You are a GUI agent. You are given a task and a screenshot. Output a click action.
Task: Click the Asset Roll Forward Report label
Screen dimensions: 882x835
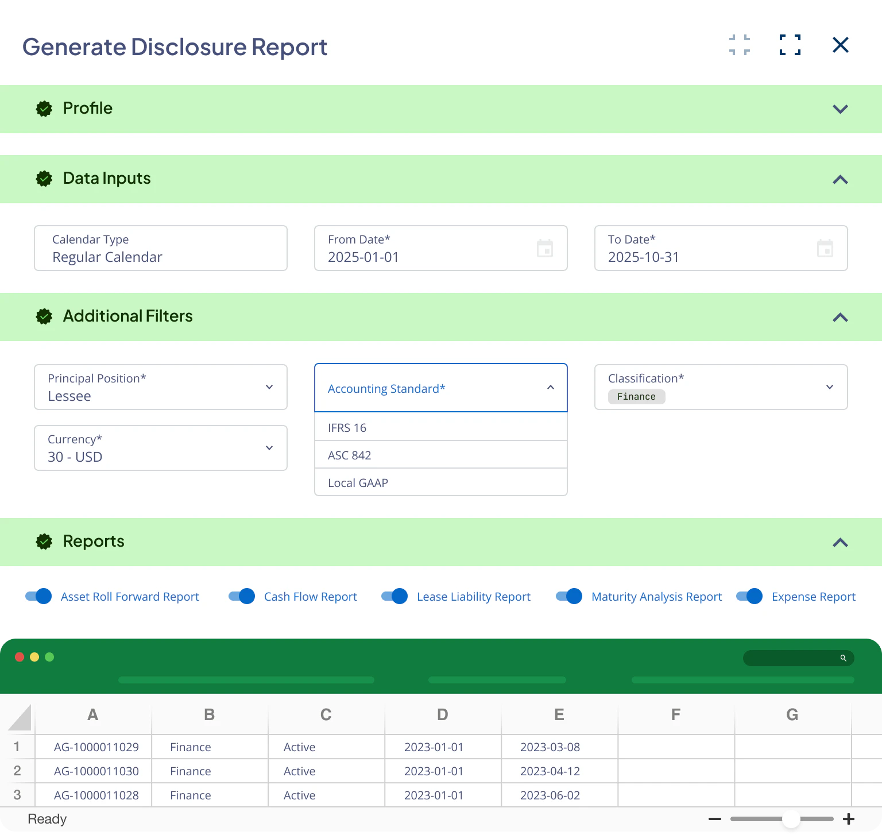click(130, 596)
